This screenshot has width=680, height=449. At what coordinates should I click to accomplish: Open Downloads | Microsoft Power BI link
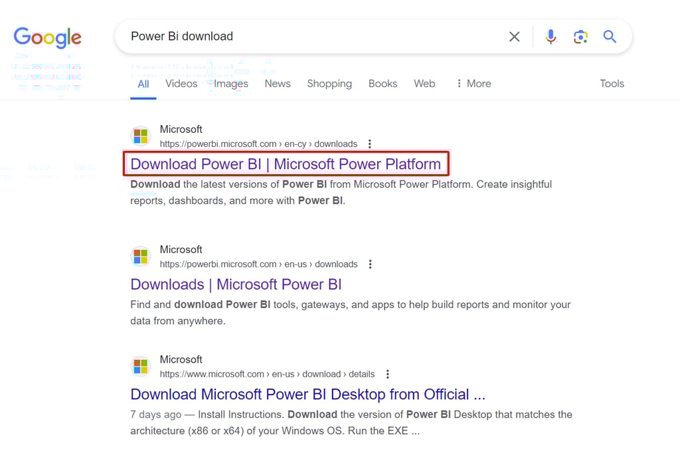tap(236, 284)
